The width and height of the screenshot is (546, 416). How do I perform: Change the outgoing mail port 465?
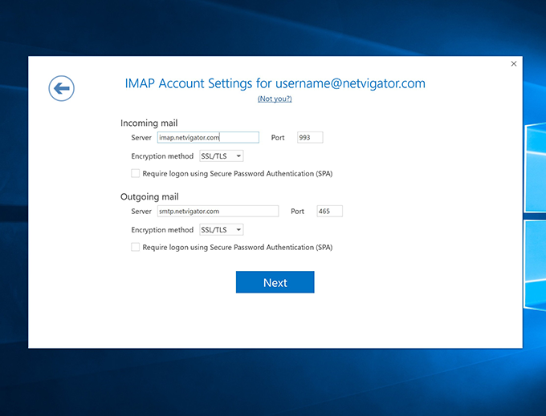click(329, 211)
